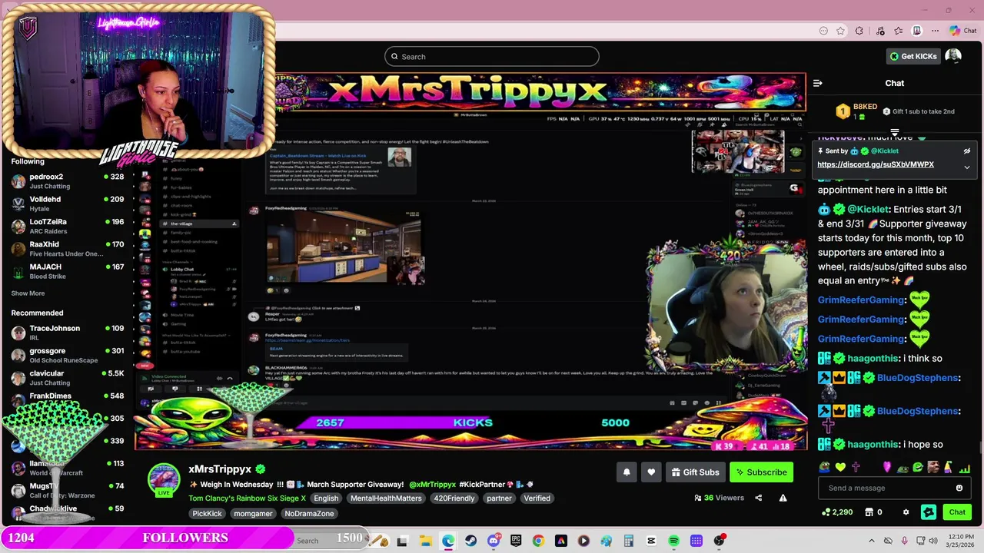Open pedroox2 followed channel
The image size is (984, 553).
tap(68, 181)
